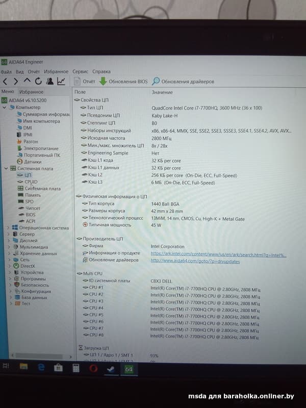This screenshot has width=306, height=408.
Task: Expand the Сервер tree node
Action: 9,234
